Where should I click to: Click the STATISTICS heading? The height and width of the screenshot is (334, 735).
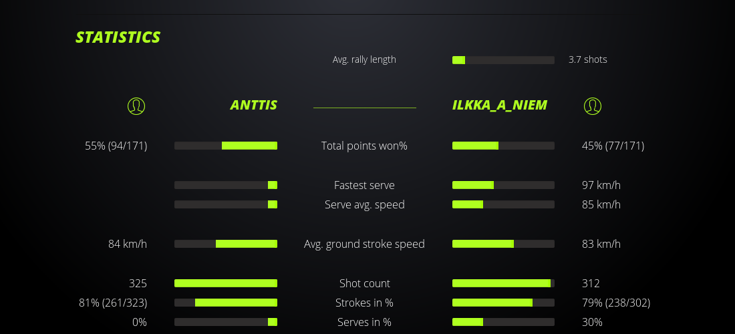coord(118,37)
